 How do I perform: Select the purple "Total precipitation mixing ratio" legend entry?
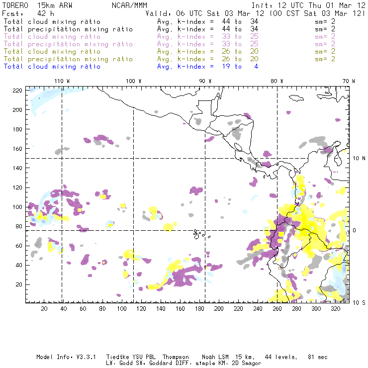pyautogui.click(x=68, y=44)
